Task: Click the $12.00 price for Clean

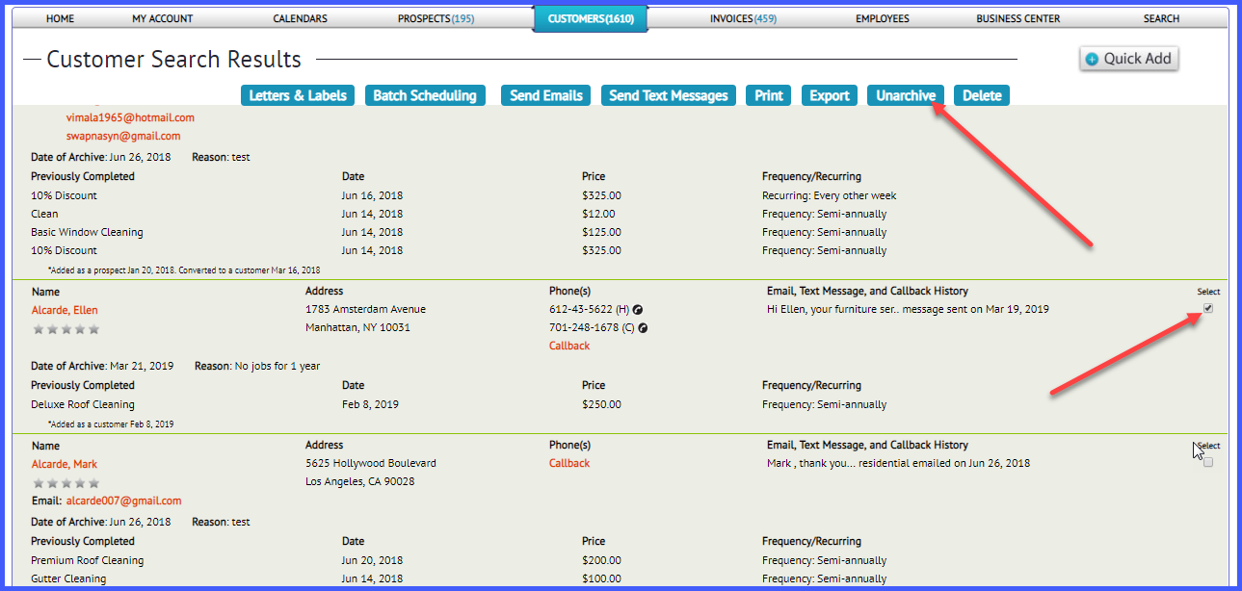Action: [x=598, y=214]
